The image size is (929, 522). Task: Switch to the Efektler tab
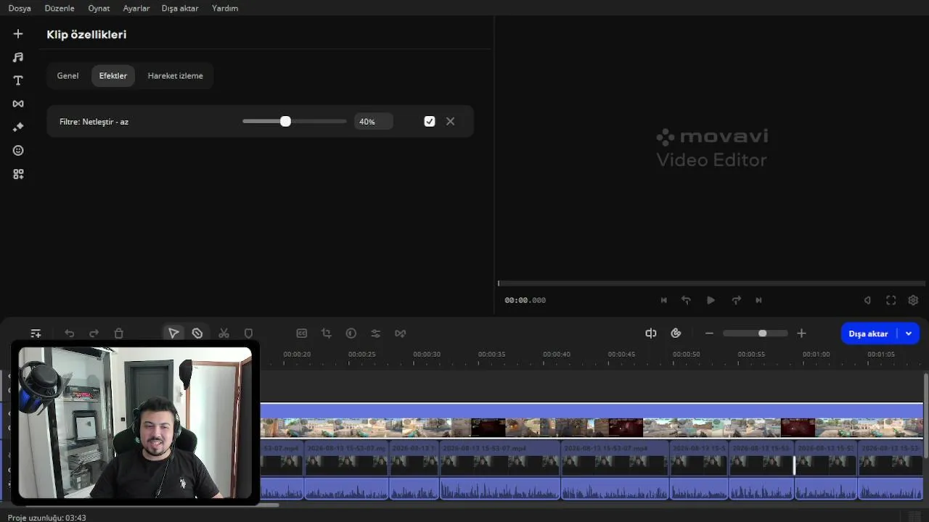point(113,76)
